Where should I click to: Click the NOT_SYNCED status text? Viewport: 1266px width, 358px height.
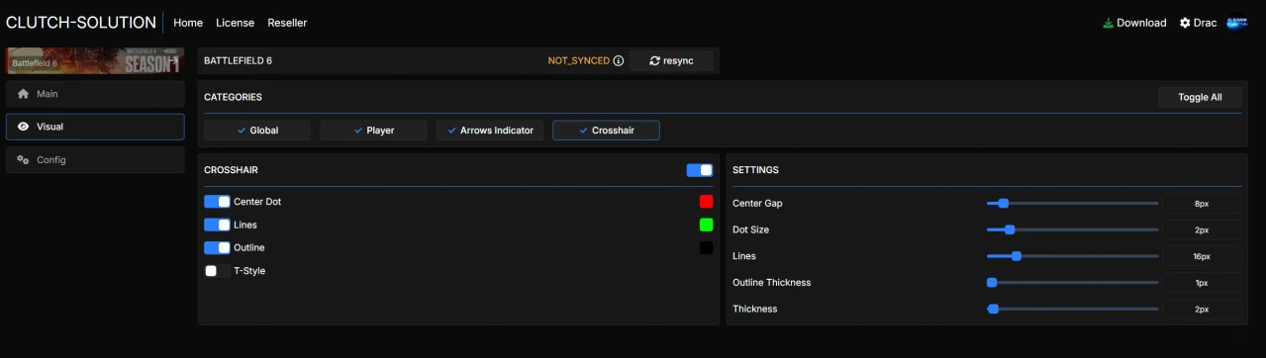pyautogui.click(x=579, y=60)
